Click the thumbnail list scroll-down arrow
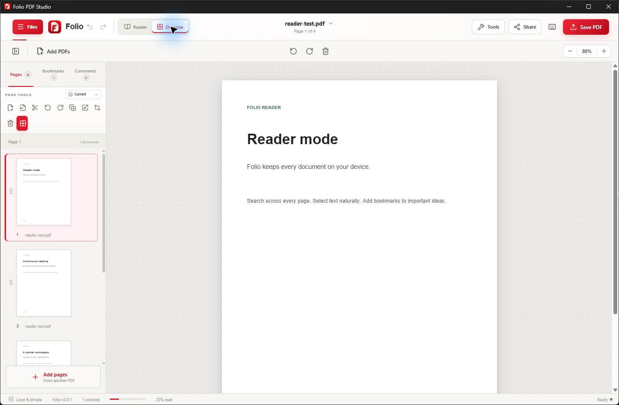This screenshot has width=619, height=405. (104, 363)
